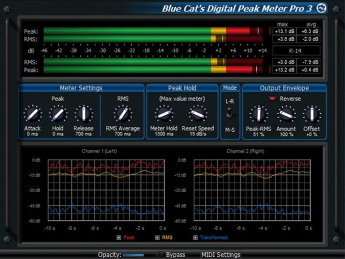Click the Attack 0 ms value
This screenshot has width=345, height=259.
(x=33, y=134)
